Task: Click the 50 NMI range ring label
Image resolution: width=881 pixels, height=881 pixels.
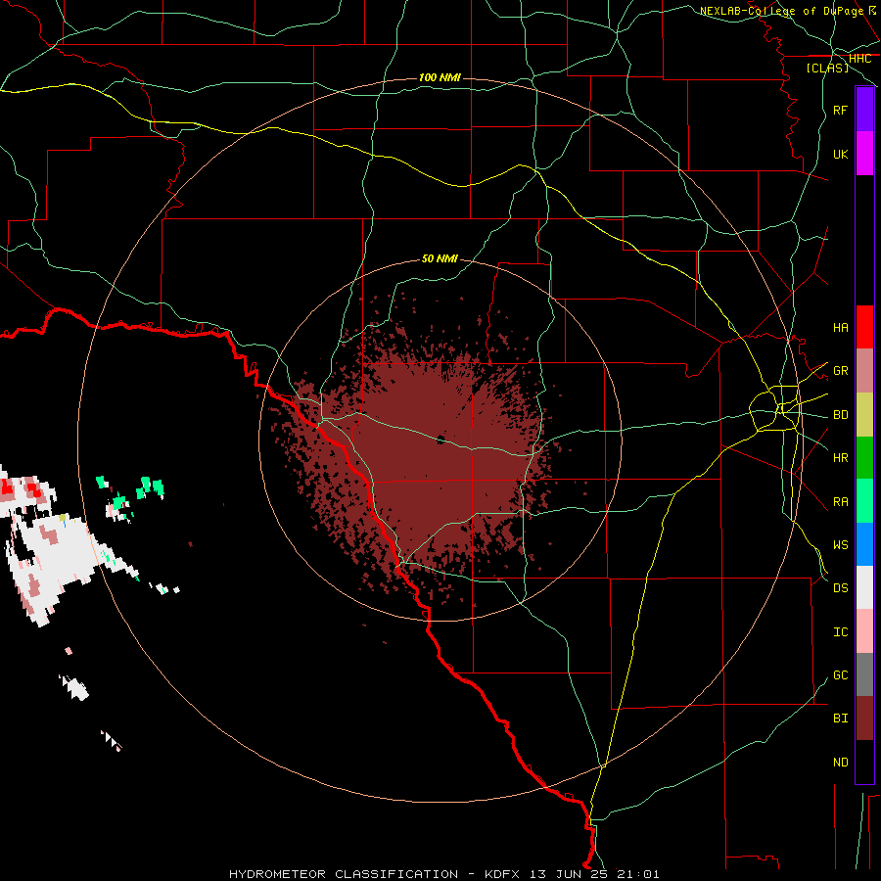Action: point(440,258)
